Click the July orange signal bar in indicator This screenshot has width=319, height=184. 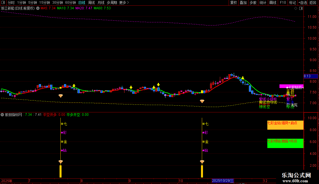pos(60,171)
